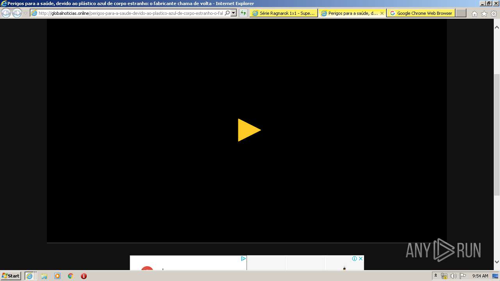This screenshot has height=281, width=500.
Task: Click the AdChoices triangle on left ad
Action: tap(243, 258)
